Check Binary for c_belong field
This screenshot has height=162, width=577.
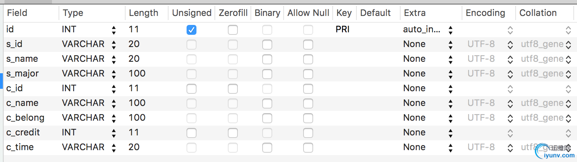tap(267, 118)
